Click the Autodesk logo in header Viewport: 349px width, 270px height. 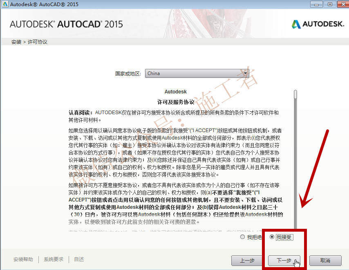tap(318, 24)
